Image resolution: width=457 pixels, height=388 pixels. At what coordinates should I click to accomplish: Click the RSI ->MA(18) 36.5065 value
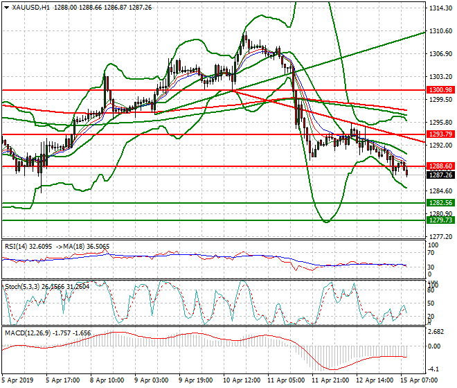82,247
